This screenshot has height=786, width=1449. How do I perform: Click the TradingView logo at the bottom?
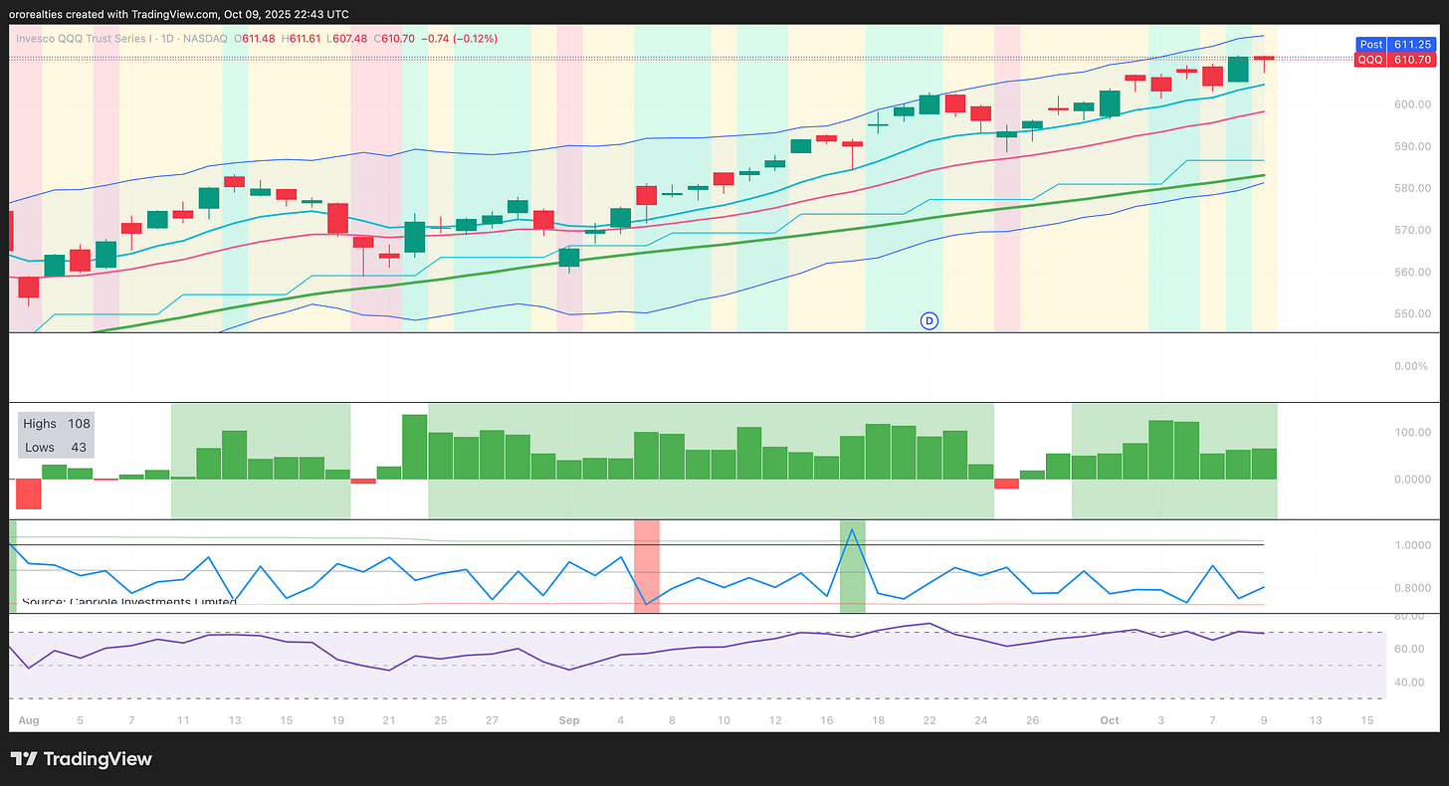point(81,759)
